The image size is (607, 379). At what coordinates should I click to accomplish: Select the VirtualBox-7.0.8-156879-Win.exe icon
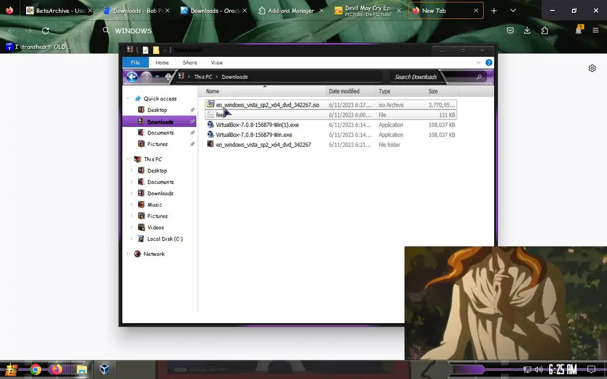coord(211,135)
